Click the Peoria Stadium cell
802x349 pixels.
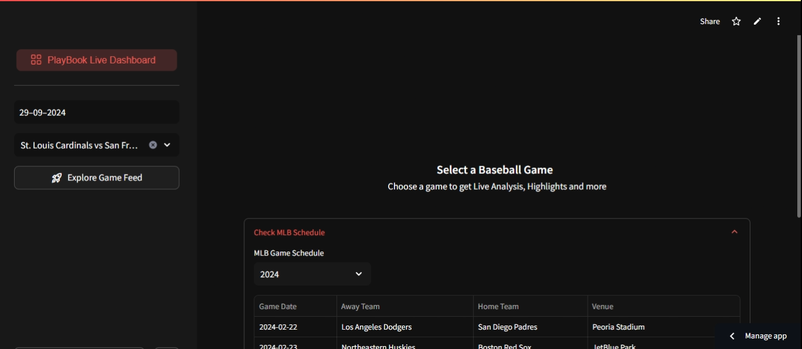coord(663,327)
